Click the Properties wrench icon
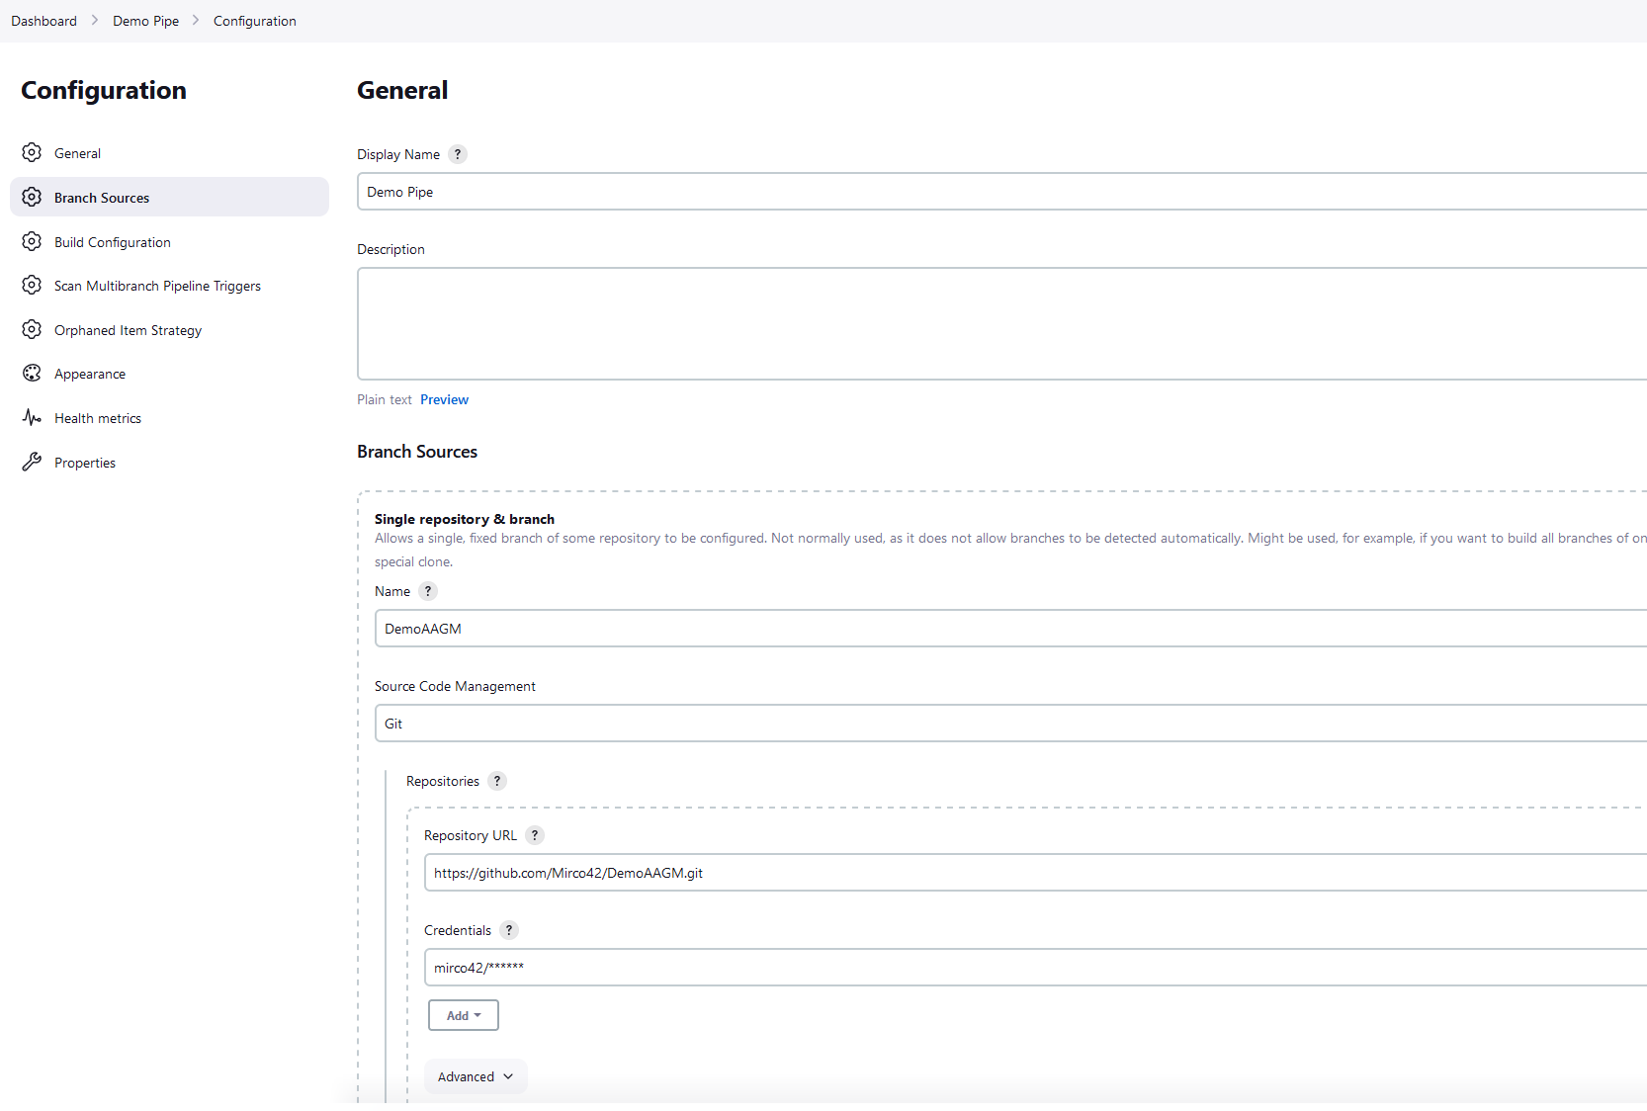Screen dimensions: 1647x1111 click(x=32, y=463)
